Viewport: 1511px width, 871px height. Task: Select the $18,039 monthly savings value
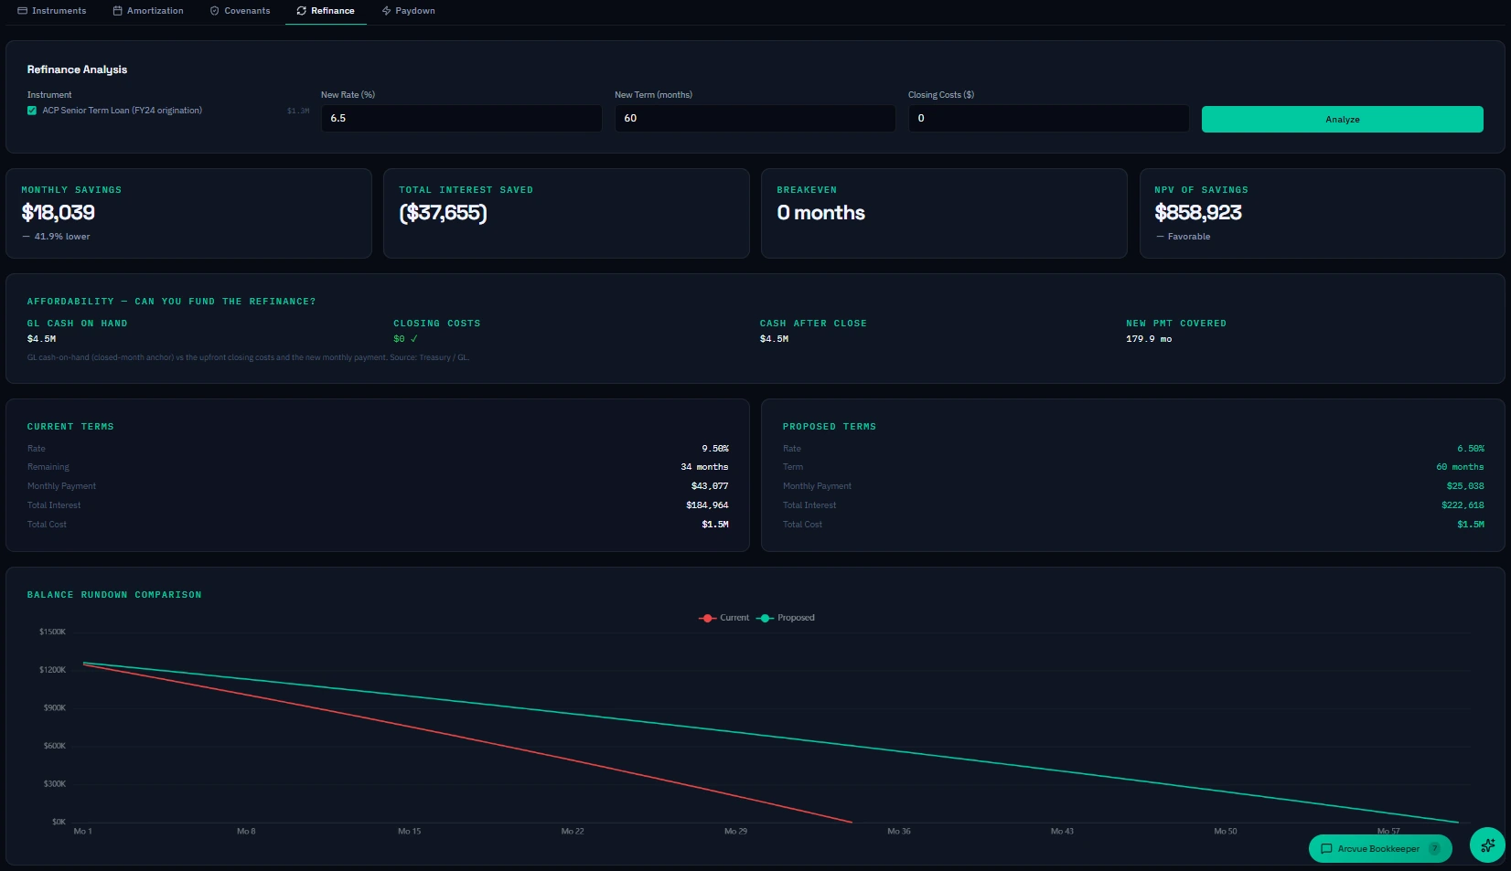tap(58, 213)
